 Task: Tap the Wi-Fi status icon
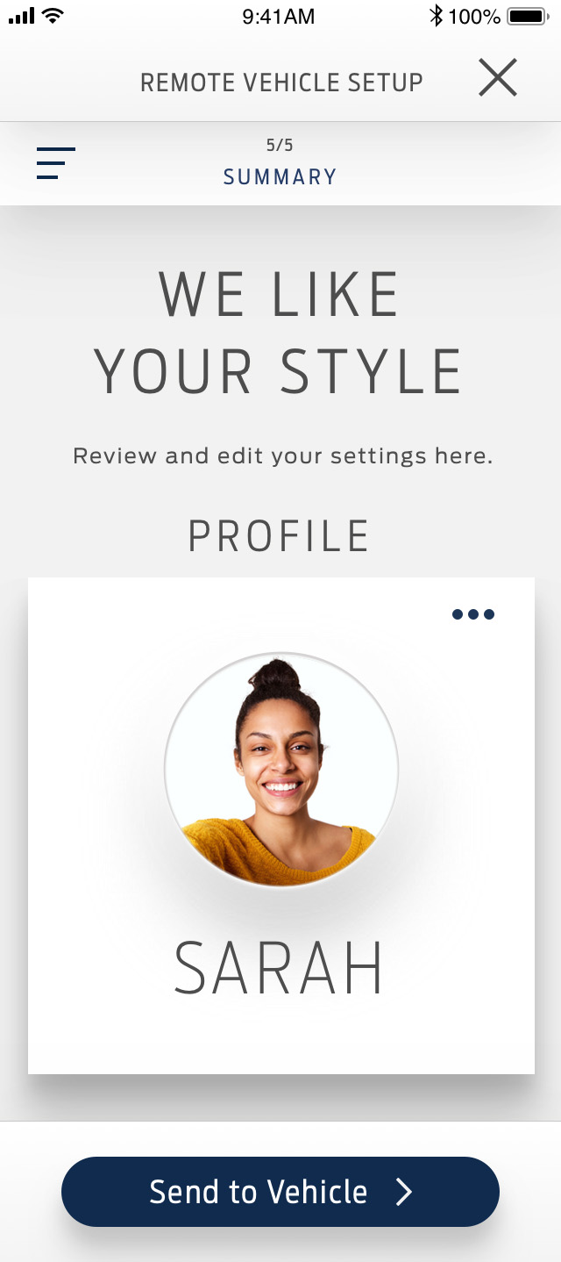(x=53, y=16)
